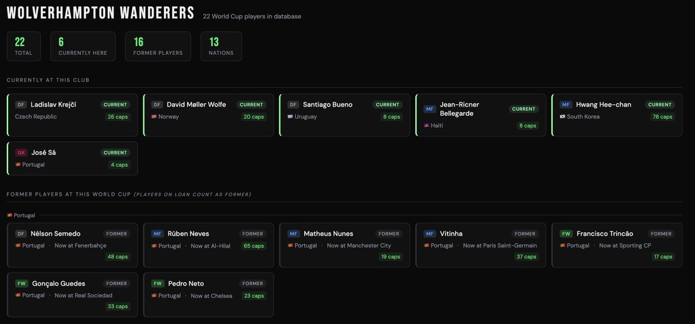Image resolution: width=695 pixels, height=324 pixels.
Task: Click the South Korea flag on Hwang's card
Action: coord(562,116)
